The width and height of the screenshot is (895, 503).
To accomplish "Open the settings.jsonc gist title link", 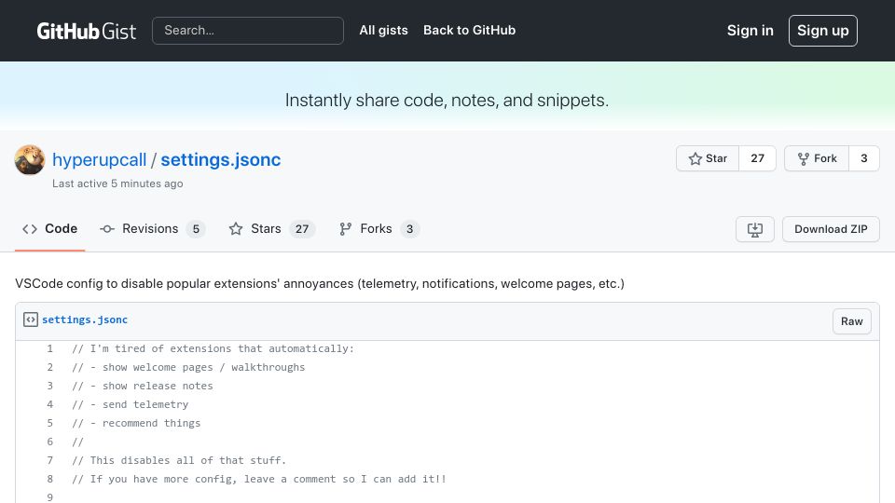I will point(221,159).
